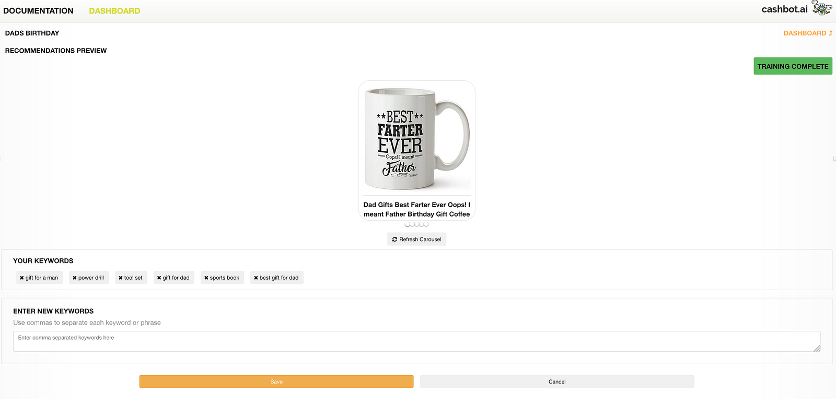The image size is (836, 407).
Task: Select the first carousel pagination dot
Action: click(x=408, y=224)
